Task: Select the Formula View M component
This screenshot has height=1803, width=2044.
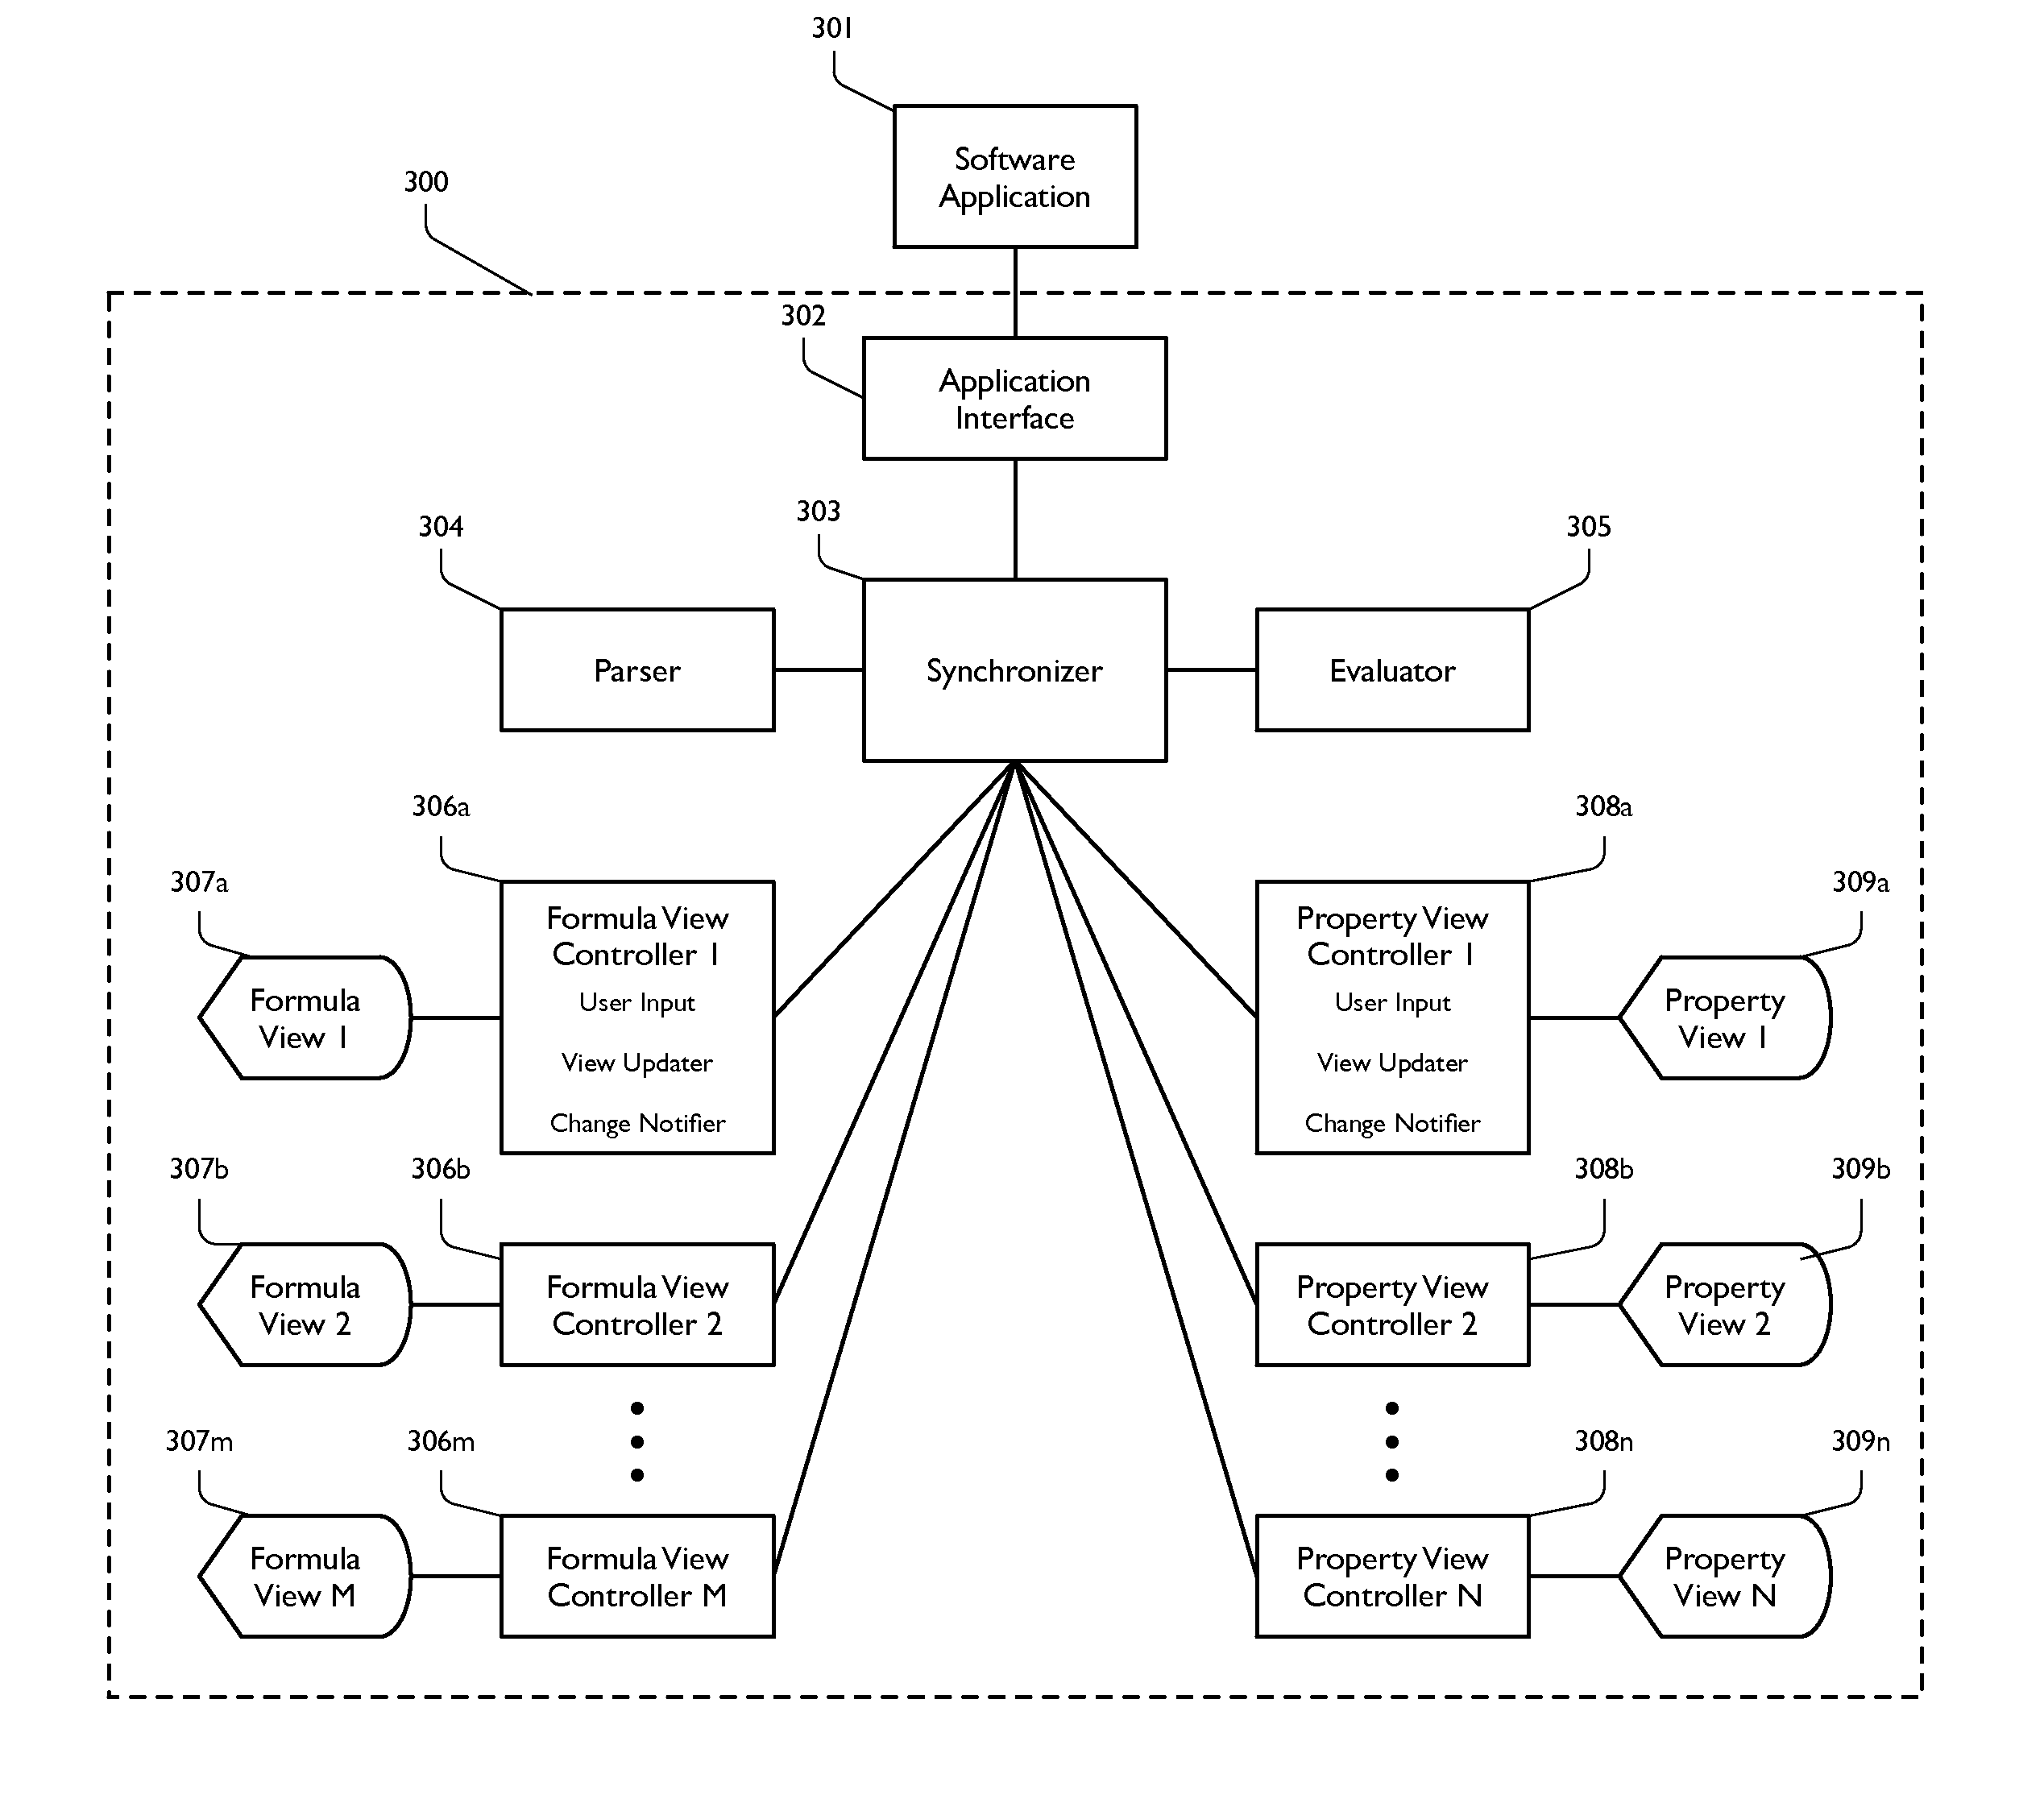Action: click(270, 1575)
